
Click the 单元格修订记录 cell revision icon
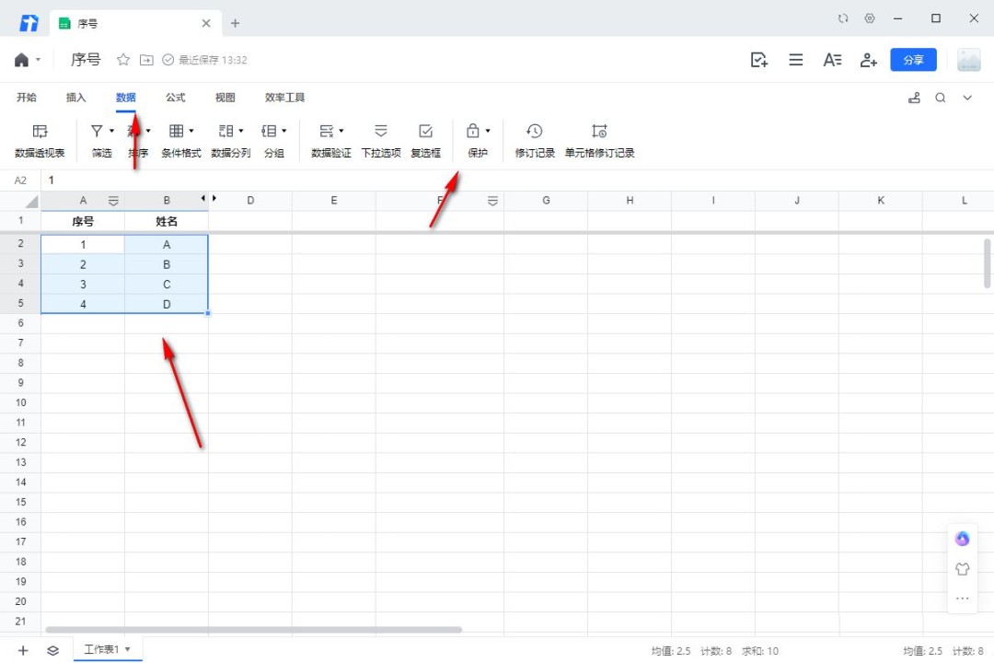click(x=599, y=132)
